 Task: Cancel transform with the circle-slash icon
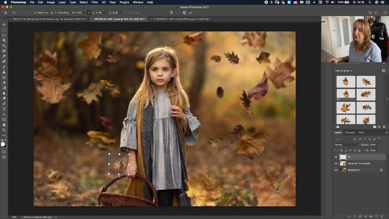184,13
